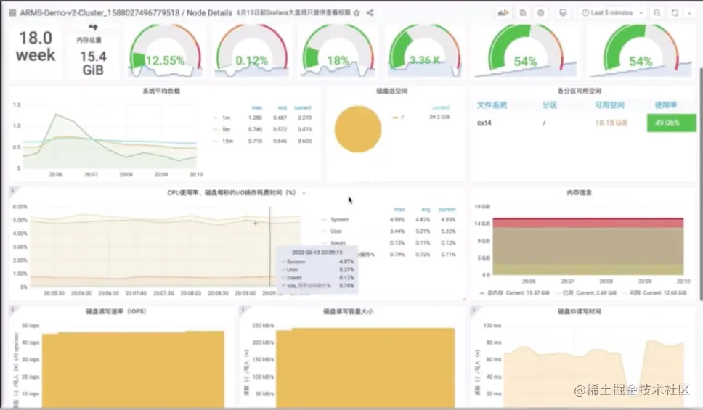Screen dimensions: 703x410
Task: Open the dashboards grid icon beside the title
Action: [x=12, y=12]
